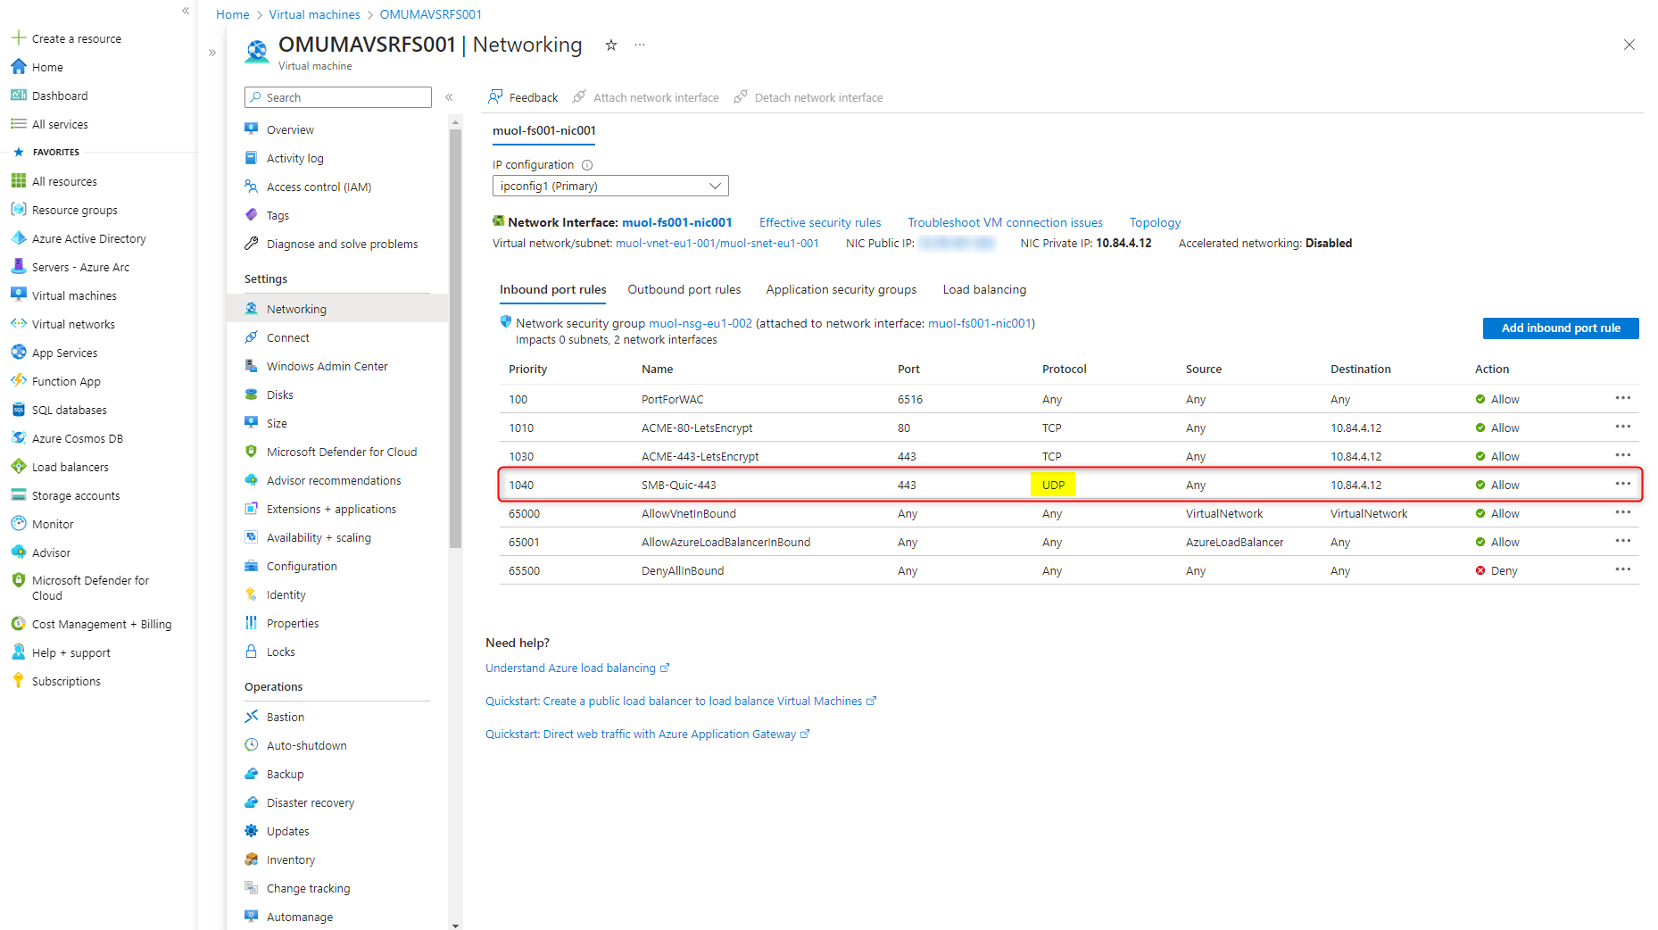Collapse the Settings pane with the chevron
Viewport: 1658px width, 930px height.
pyautogui.click(x=449, y=98)
